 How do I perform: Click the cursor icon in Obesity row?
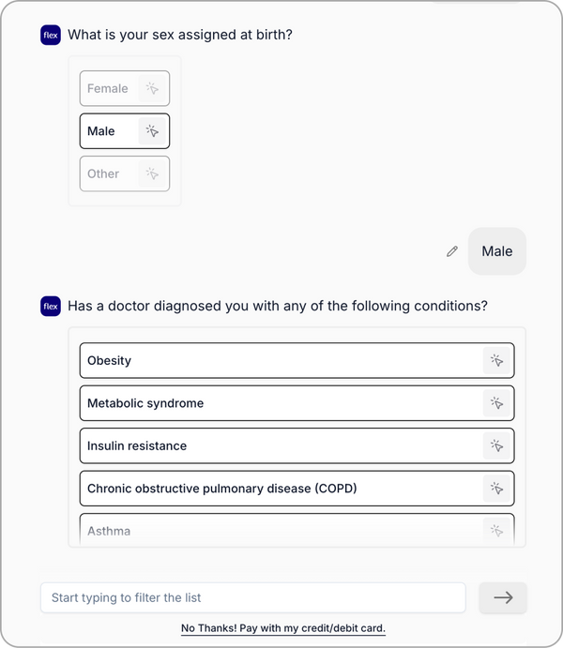coord(496,360)
